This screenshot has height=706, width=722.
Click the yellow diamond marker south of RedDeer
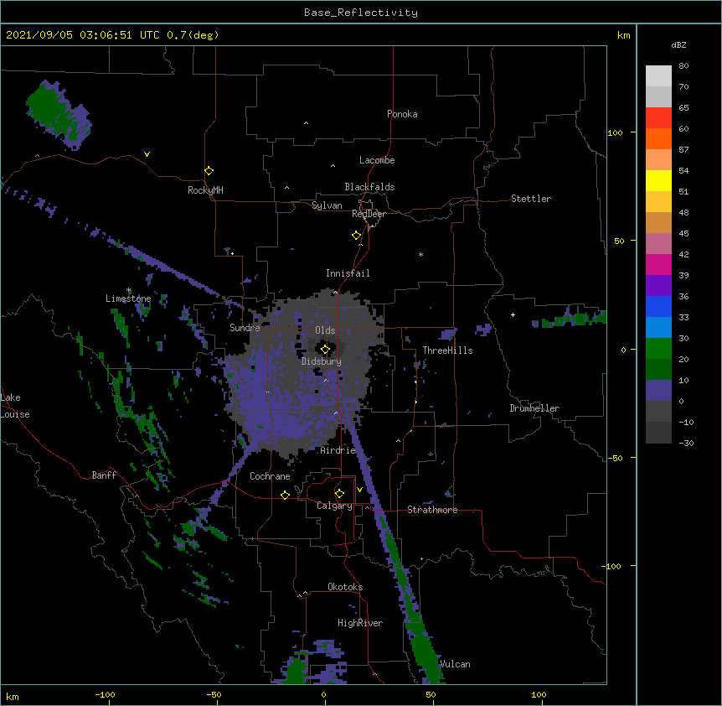point(357,236)
